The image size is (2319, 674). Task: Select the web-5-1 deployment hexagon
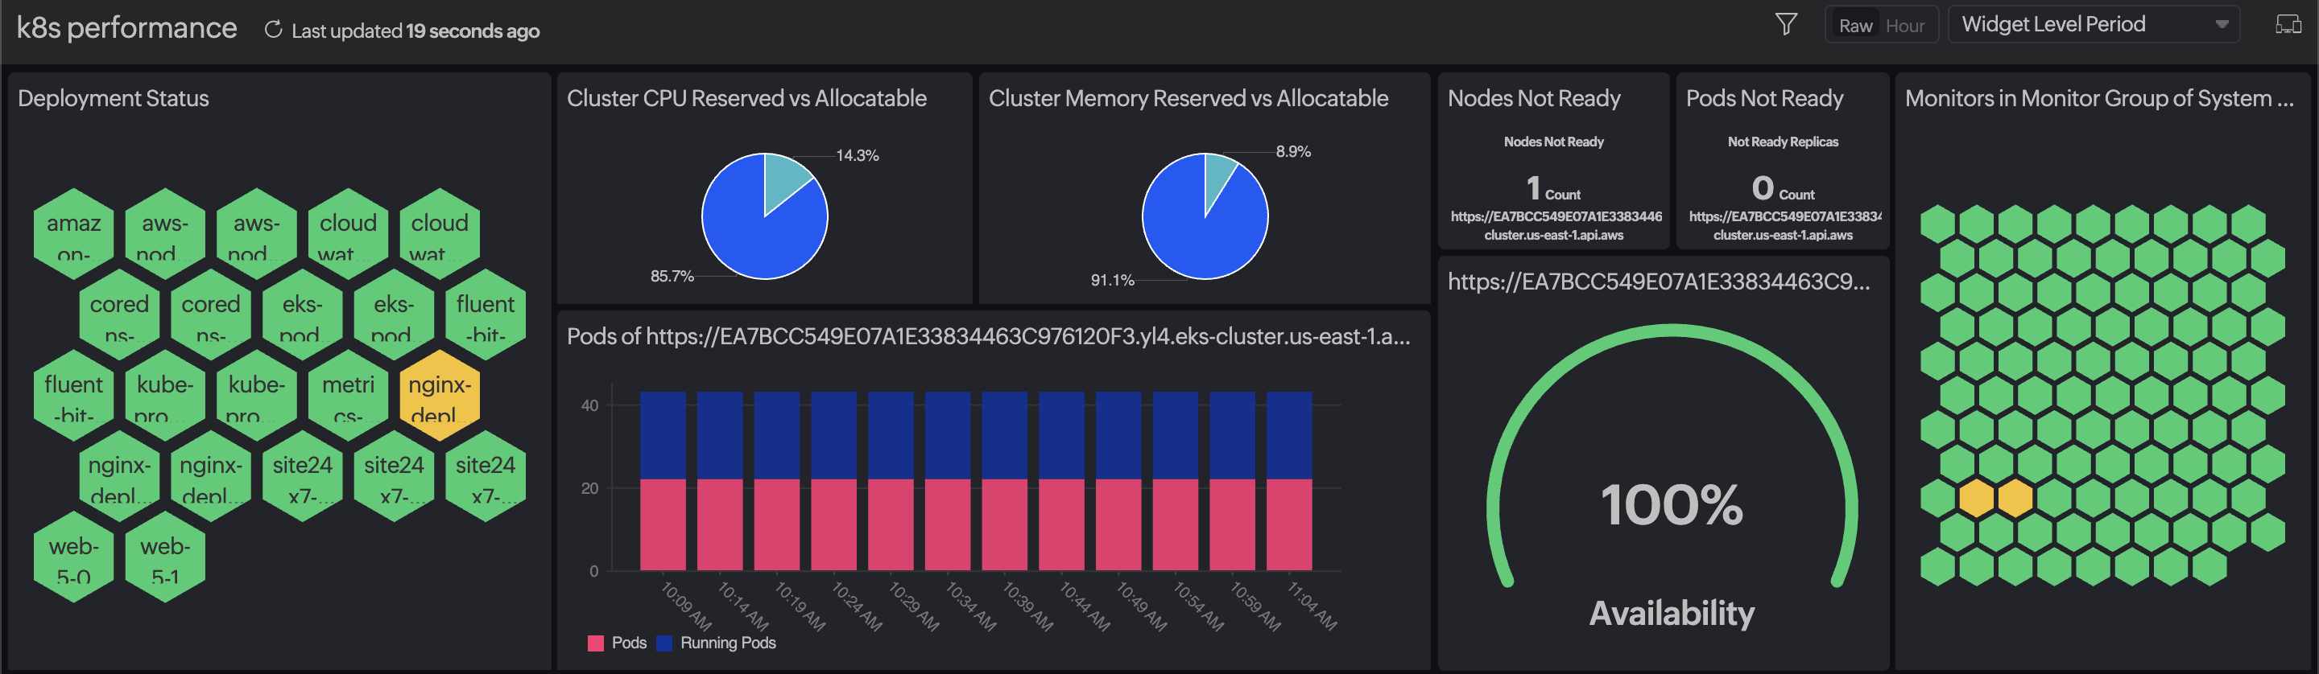click(x=165, y=557)
